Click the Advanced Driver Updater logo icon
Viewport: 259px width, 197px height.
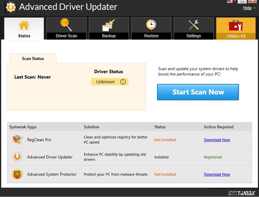11,7
